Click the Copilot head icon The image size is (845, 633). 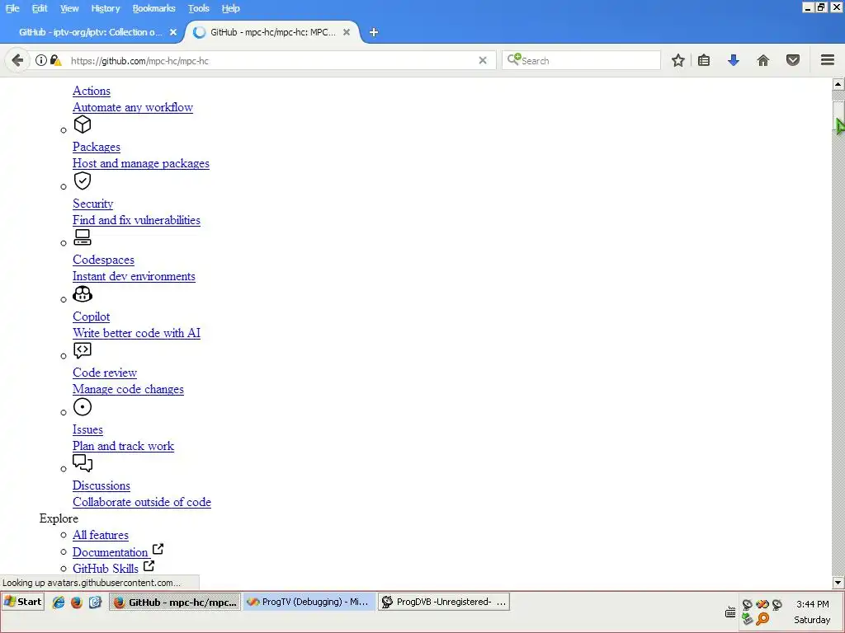[x=83, y=294]
